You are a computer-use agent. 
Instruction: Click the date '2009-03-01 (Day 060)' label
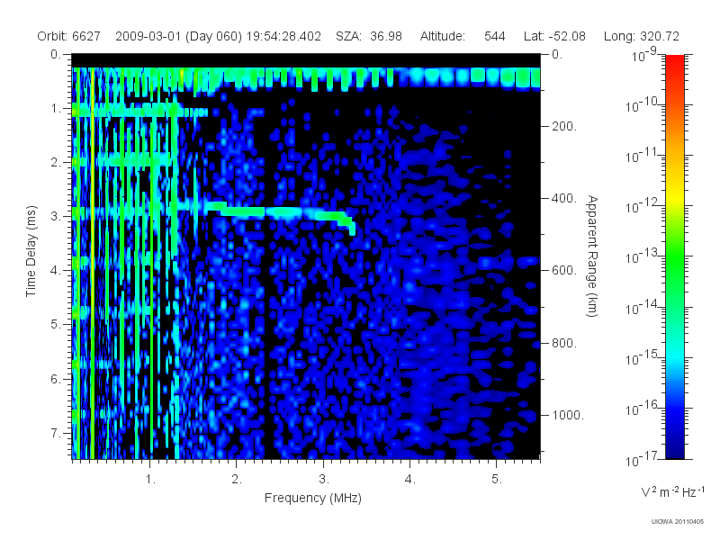[178, 36]
